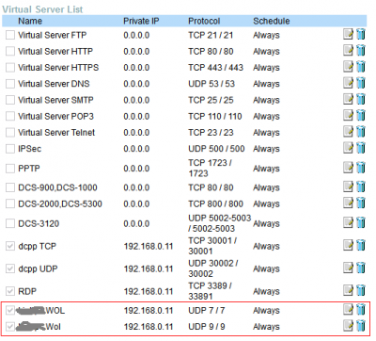This screenshot has height=341, width=376.
Task: Click the Name column header
Action: pos(30,21)
